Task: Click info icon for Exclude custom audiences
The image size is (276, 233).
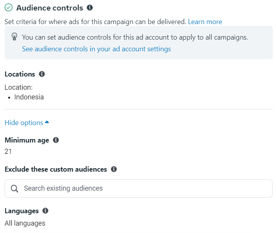Action: 114,169
